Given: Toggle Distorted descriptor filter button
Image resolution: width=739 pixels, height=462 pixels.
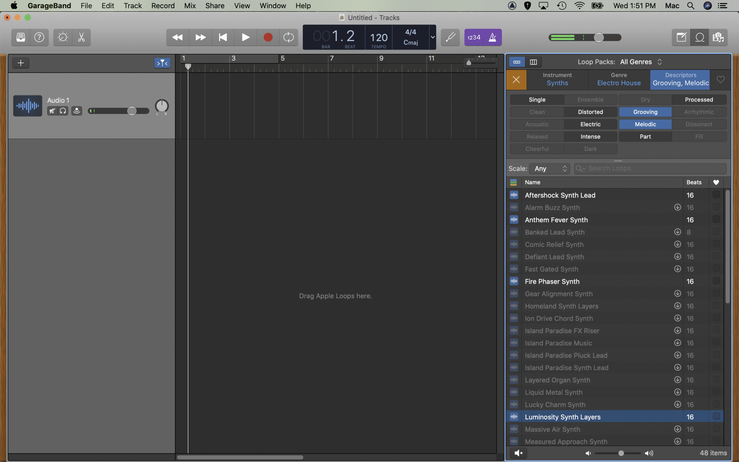Looking at the screenshot, I should pos(590,112).
